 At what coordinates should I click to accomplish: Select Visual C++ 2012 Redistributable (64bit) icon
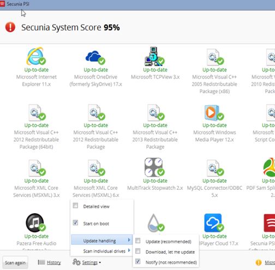(37, 112)
